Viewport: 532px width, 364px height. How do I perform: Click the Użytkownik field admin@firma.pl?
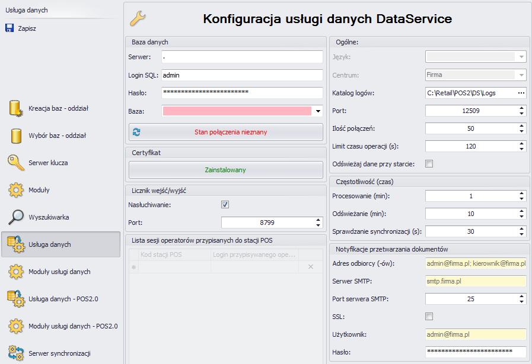pyautogui.click(x=476, y=334)
